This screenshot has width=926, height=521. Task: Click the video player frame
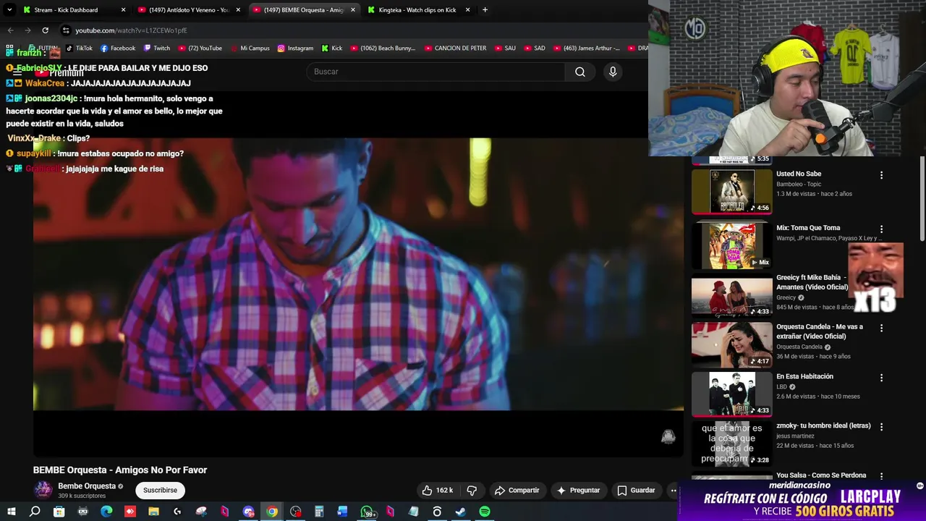point(358,274)
